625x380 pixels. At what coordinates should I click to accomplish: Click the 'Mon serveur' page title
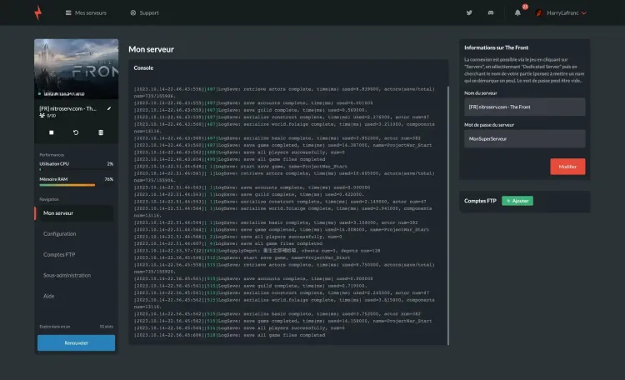(x=151, y=49)
